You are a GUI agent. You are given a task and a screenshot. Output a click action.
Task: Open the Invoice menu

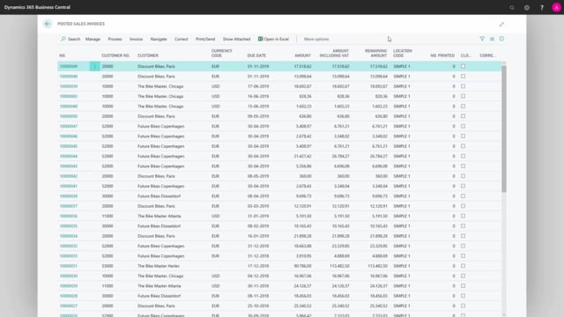click(x=136, y=39)
